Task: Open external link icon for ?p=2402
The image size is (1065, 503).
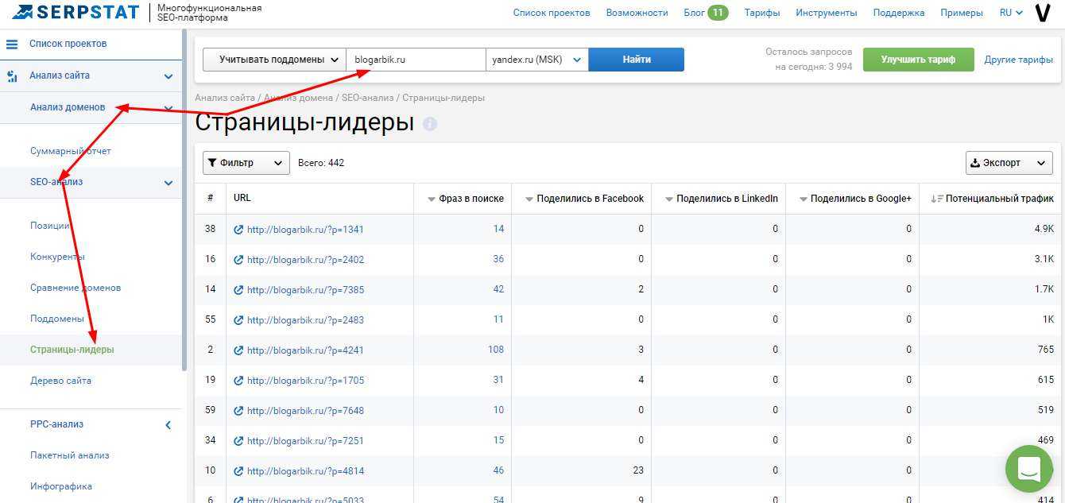Action: (238, 260)
